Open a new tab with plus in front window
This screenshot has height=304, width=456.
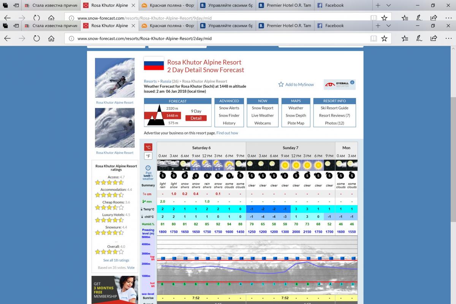(378, 25)
